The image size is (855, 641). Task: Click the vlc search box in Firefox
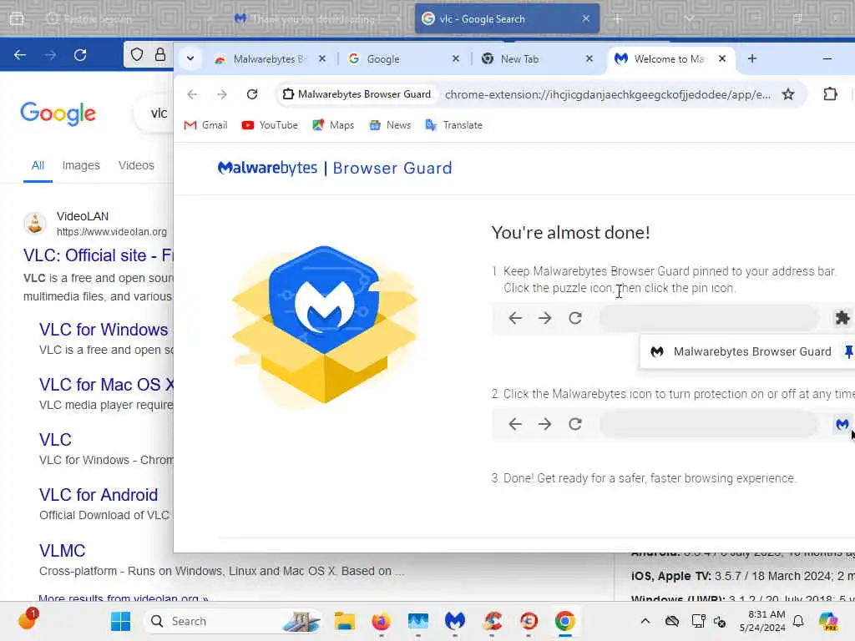[x=154, y=114]
